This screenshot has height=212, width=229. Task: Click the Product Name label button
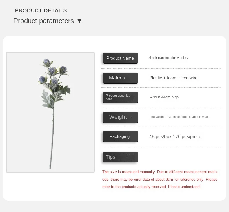121,58
